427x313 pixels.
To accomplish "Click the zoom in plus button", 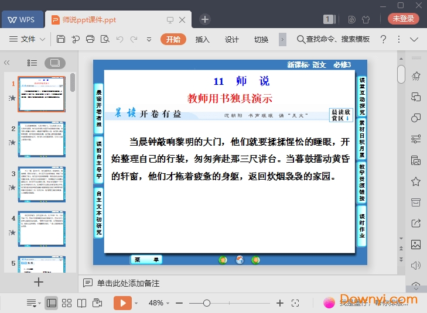I will click(279, 303).
